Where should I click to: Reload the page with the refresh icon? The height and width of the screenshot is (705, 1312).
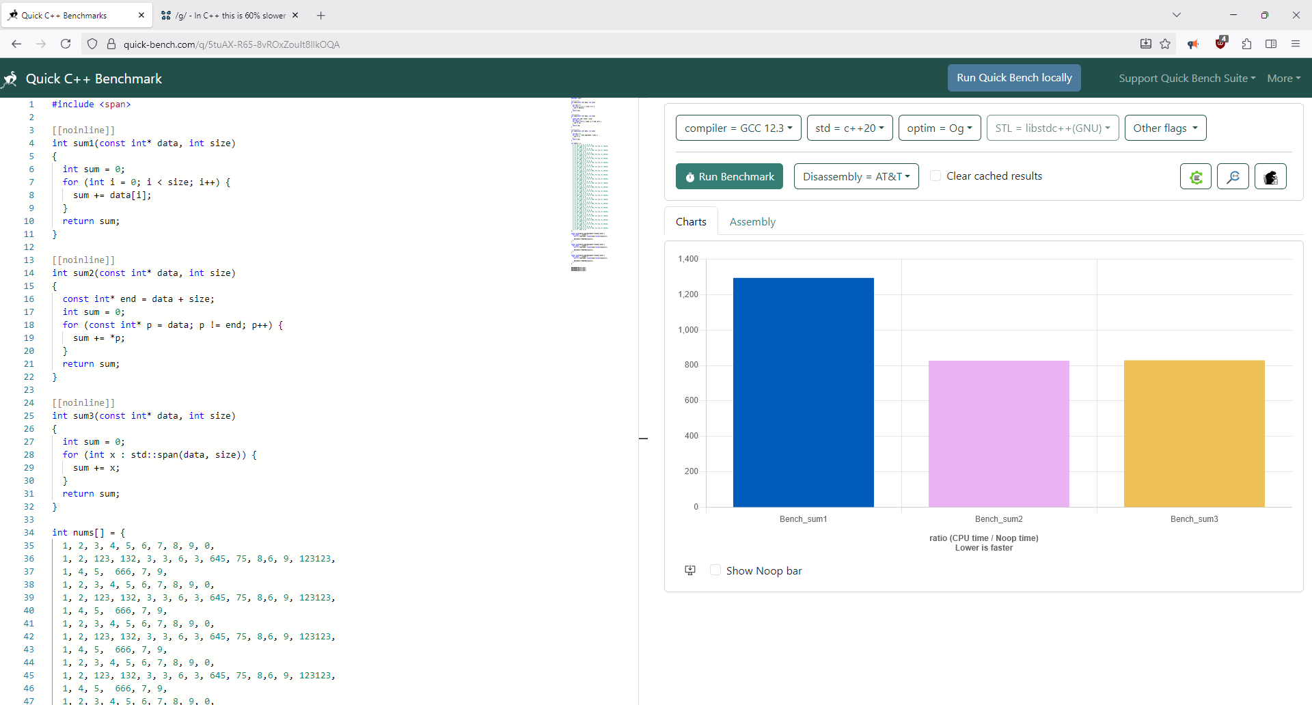pyautogui.click(x=66, y=44)
